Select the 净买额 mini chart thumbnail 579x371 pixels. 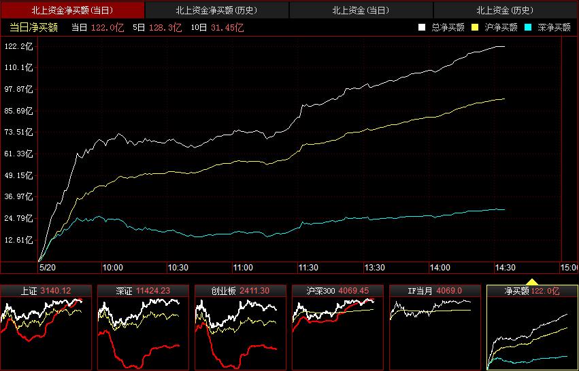point(531,328)
